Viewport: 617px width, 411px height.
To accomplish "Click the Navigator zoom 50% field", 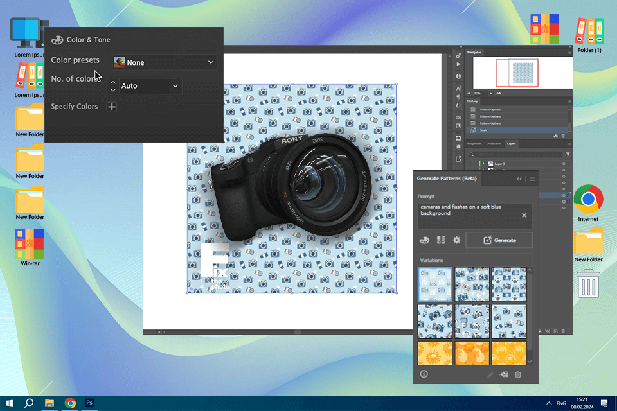I will tap(481, 94).
